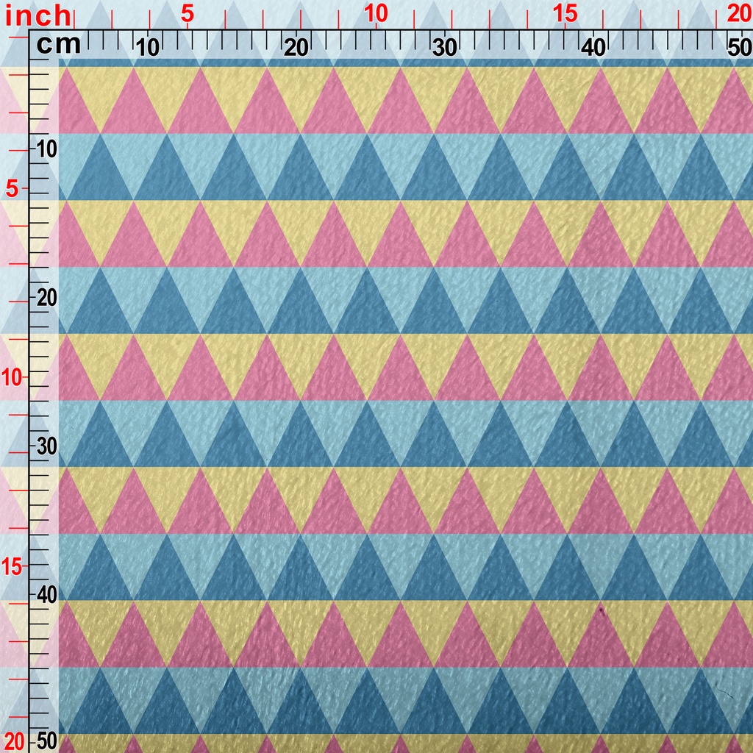Pick the 30 cm mark on the vertical ruler
This screenshot has width=753, height=753.
pyautogui.click(x=46, y=446)
